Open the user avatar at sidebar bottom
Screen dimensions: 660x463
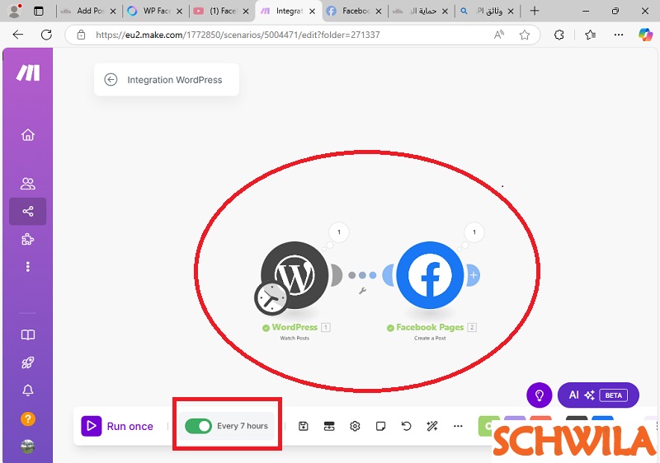click(x=28, y=447)
